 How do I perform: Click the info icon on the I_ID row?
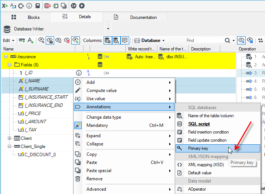pos(79,73)
